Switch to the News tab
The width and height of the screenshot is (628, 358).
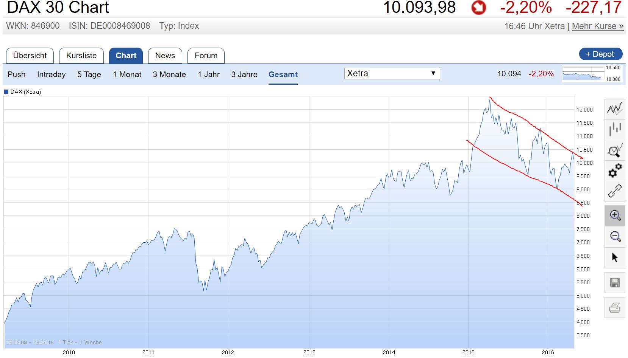click(x=165, y=55)
